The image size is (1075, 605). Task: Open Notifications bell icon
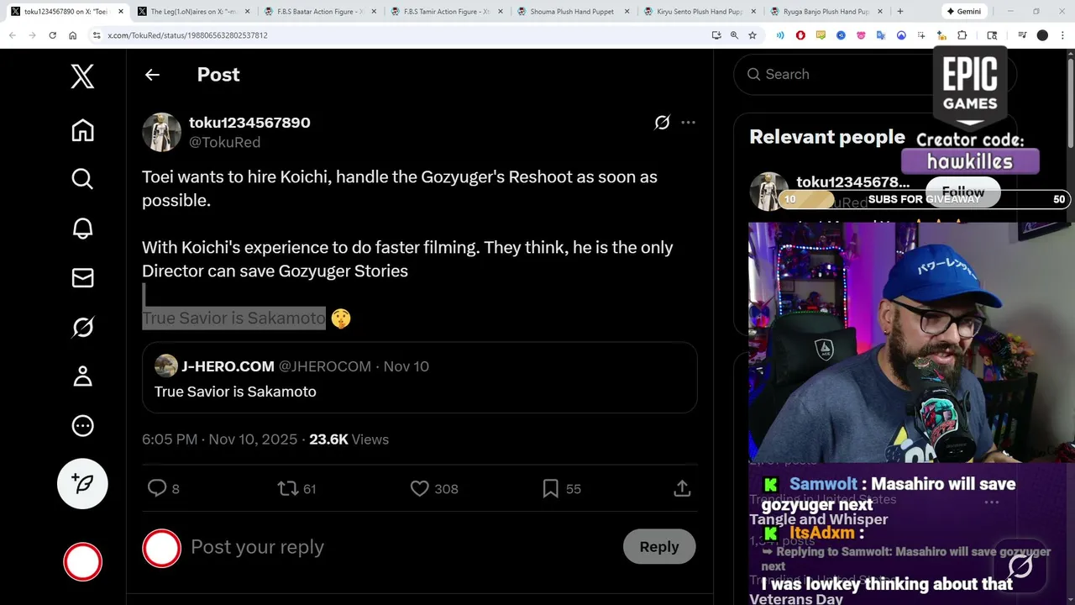tap(82, 229)
